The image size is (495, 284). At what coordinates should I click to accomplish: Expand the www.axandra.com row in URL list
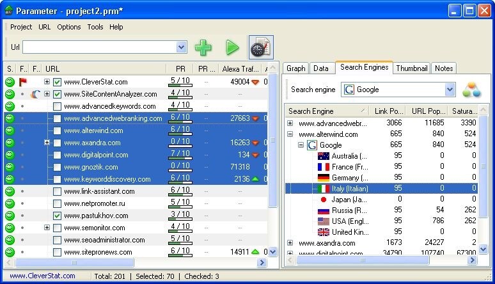[47, 143]
